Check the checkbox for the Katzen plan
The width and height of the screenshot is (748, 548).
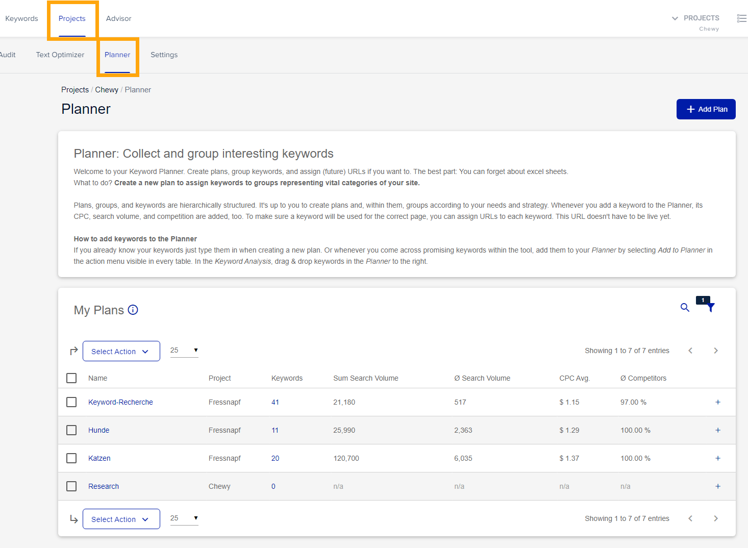coord(71,458)
